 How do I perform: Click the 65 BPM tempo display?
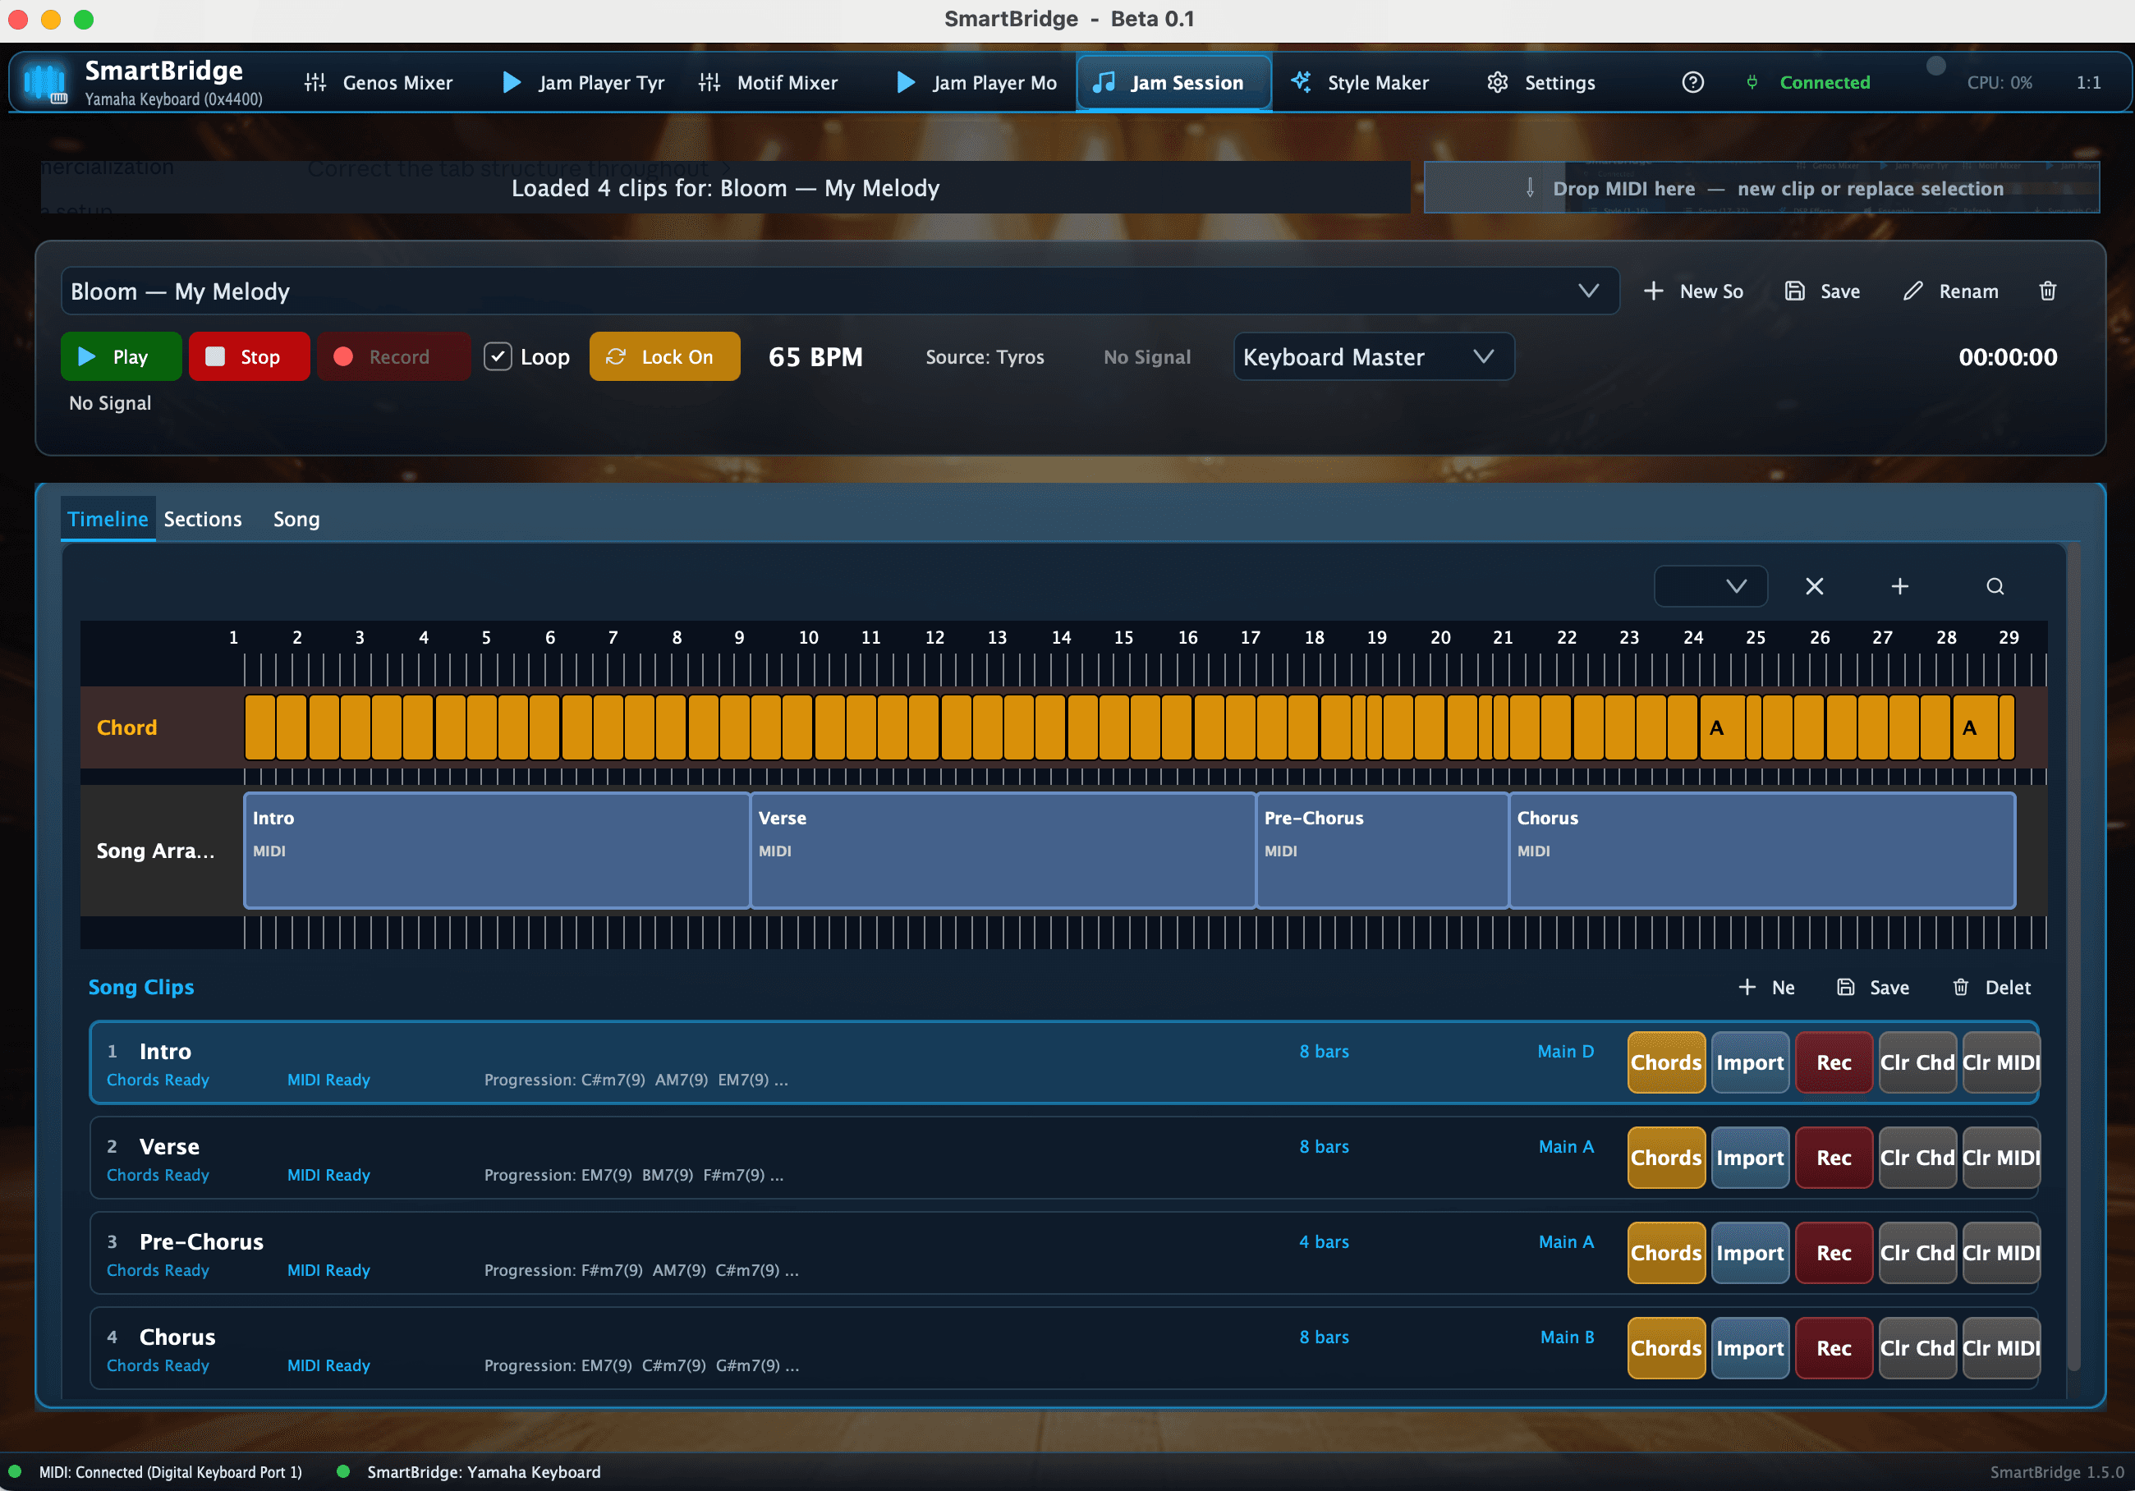tap(815, 357)
